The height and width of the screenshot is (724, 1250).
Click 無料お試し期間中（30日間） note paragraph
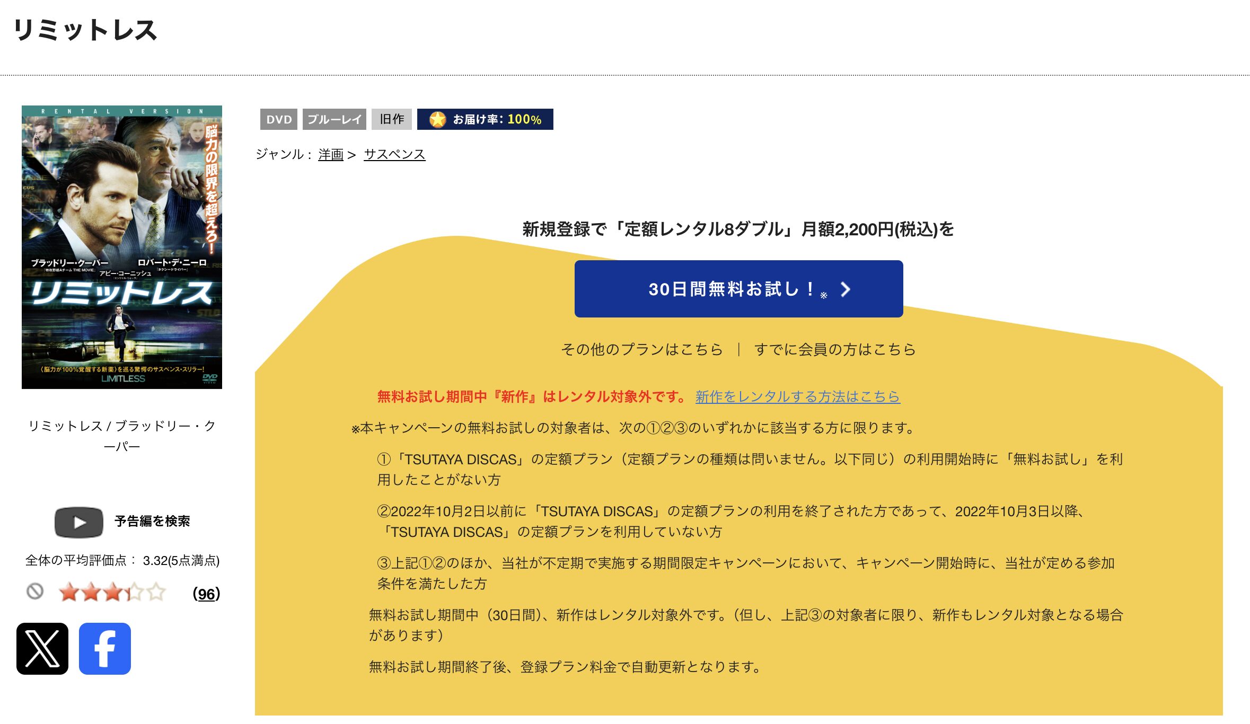tap(746, 625)
